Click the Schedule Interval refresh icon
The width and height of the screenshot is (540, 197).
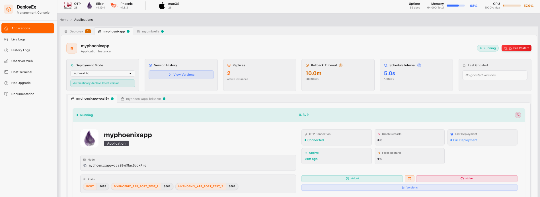point(386,65)
